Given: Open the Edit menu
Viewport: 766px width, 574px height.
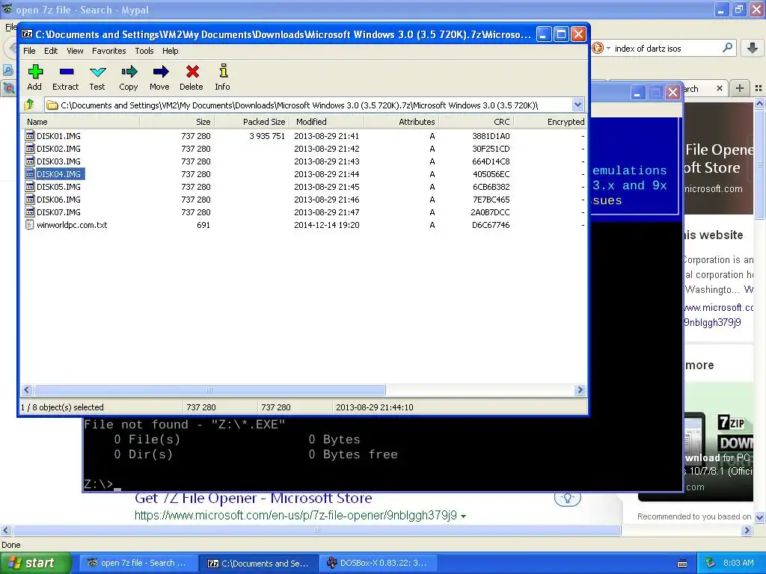Looking at the screenshot, I should click(x=51, y=51).
